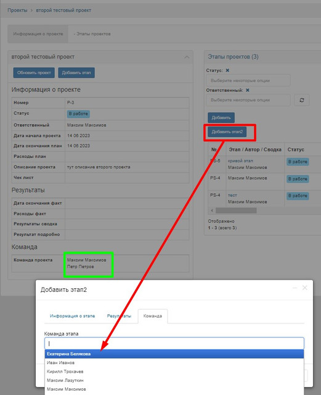Clear the Статус filter with the X icon

click(227, 70)
